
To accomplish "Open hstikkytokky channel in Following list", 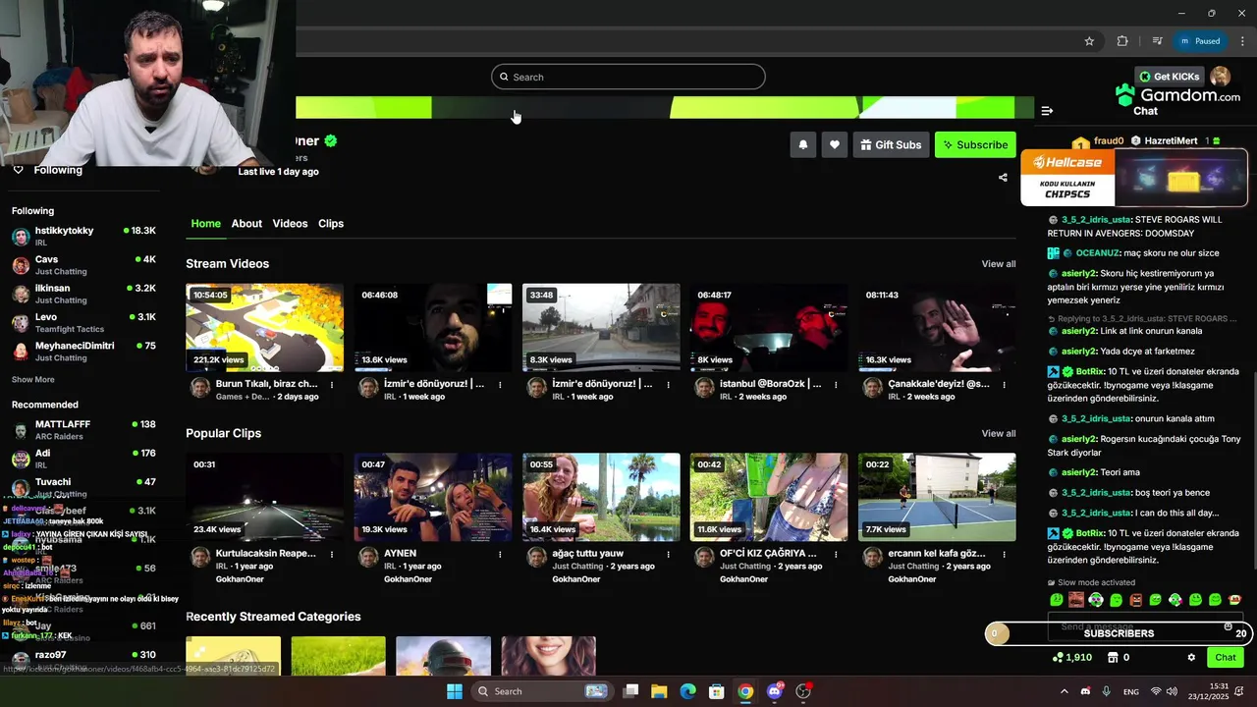I will 83,236.
